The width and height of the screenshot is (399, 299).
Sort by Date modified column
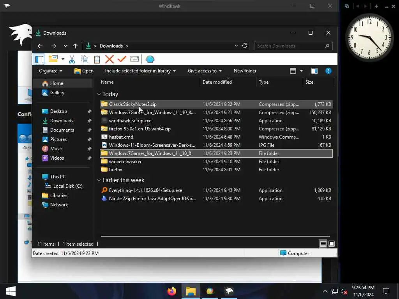(x=217, y=82)
